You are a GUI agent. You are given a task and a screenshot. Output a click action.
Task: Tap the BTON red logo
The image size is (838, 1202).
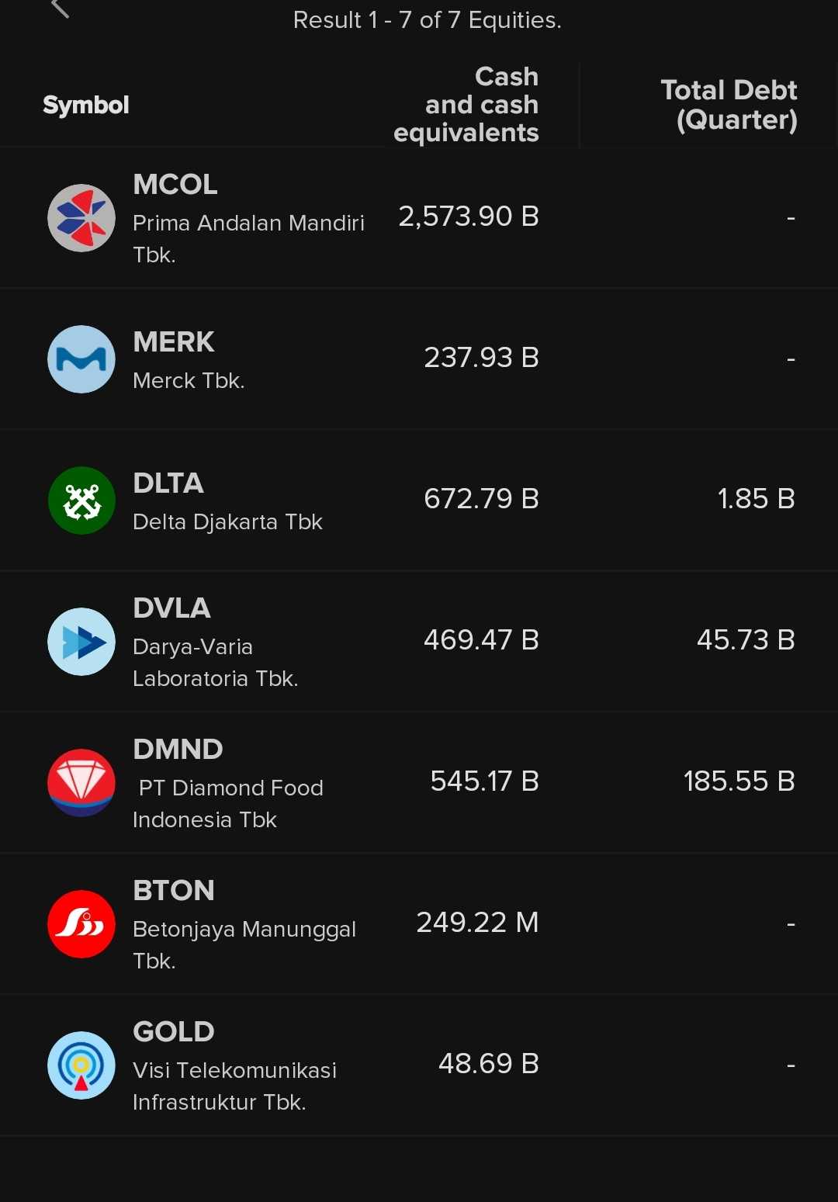pyautogui.click(x=81, y=924)
